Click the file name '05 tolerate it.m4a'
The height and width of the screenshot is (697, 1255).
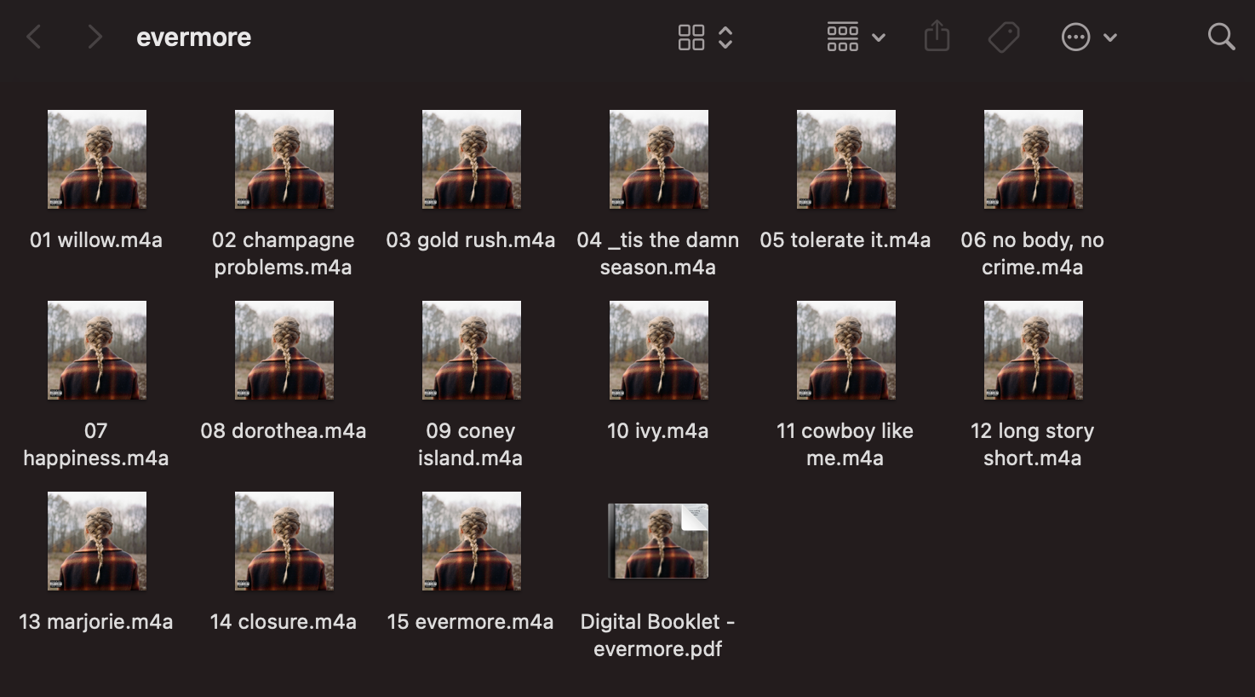845,240
